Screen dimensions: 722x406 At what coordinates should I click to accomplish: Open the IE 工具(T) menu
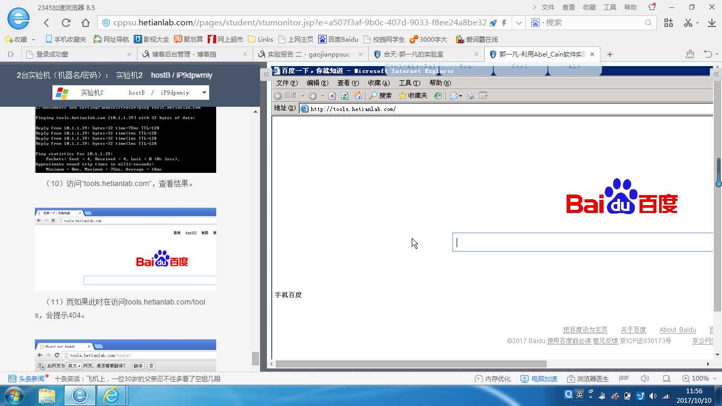[x=410, y=83]
